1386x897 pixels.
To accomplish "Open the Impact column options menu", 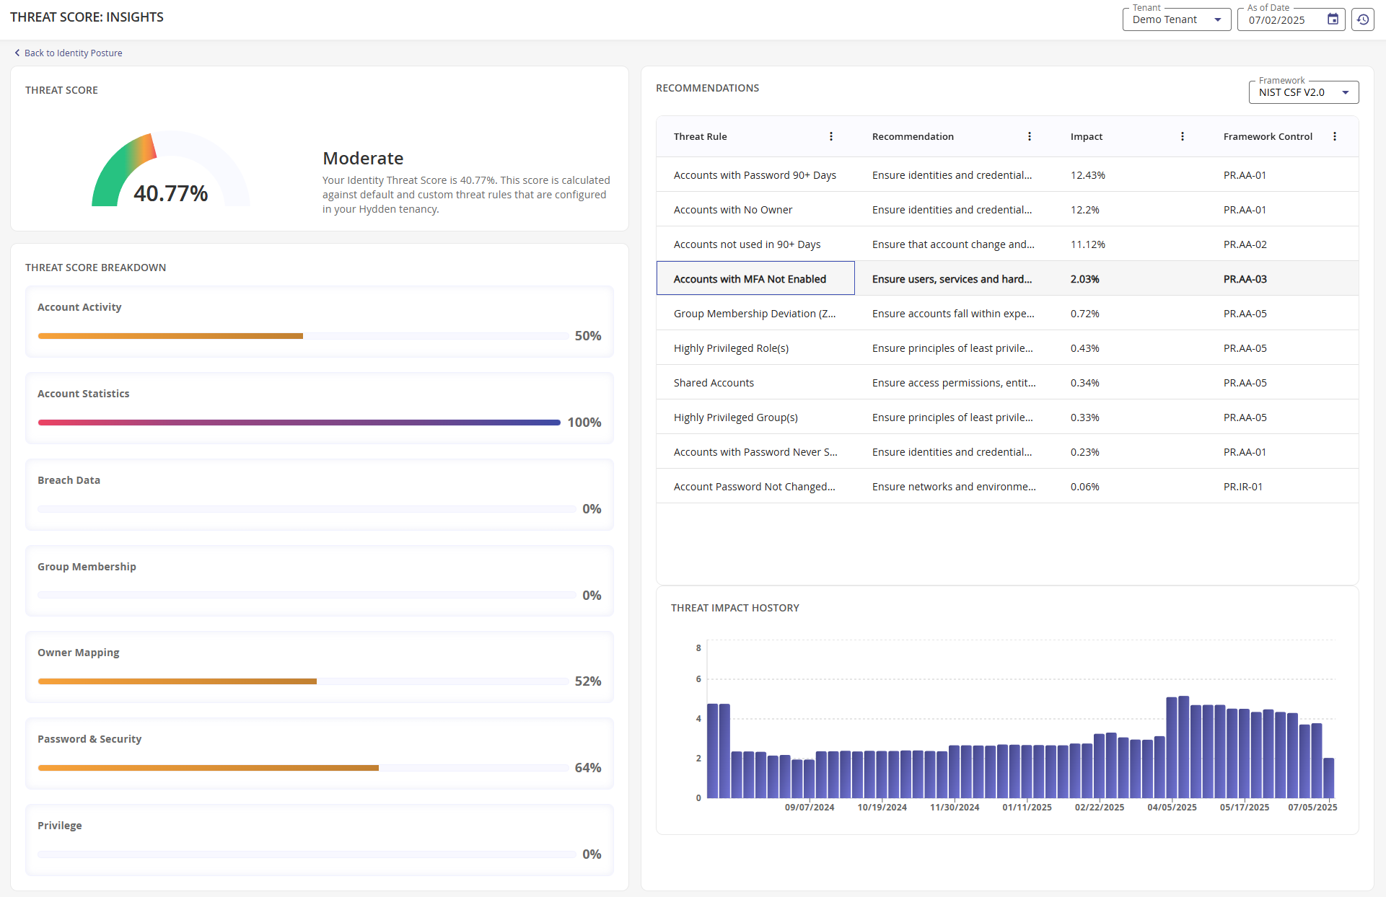I will coord(1183,136).
